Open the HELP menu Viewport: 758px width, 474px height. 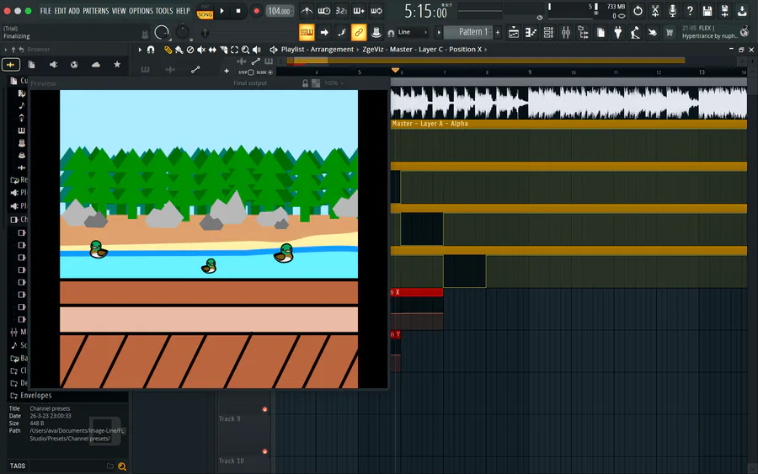(183, 11)
